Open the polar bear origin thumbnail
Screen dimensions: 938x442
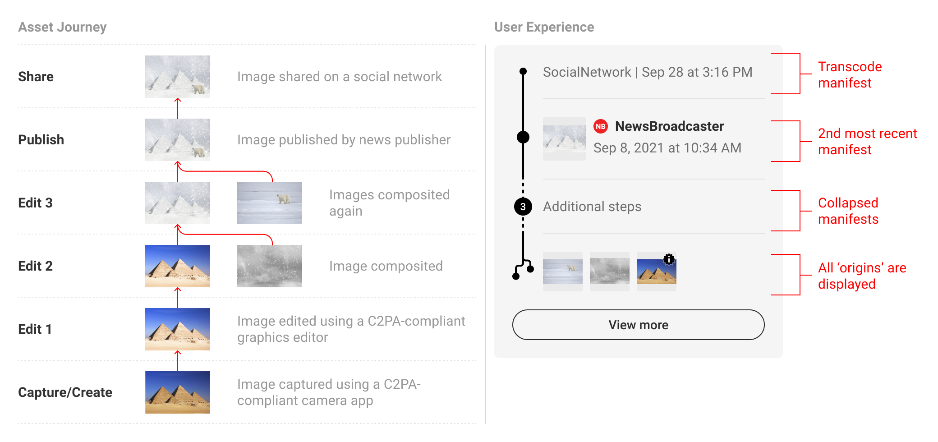point(563,271)
